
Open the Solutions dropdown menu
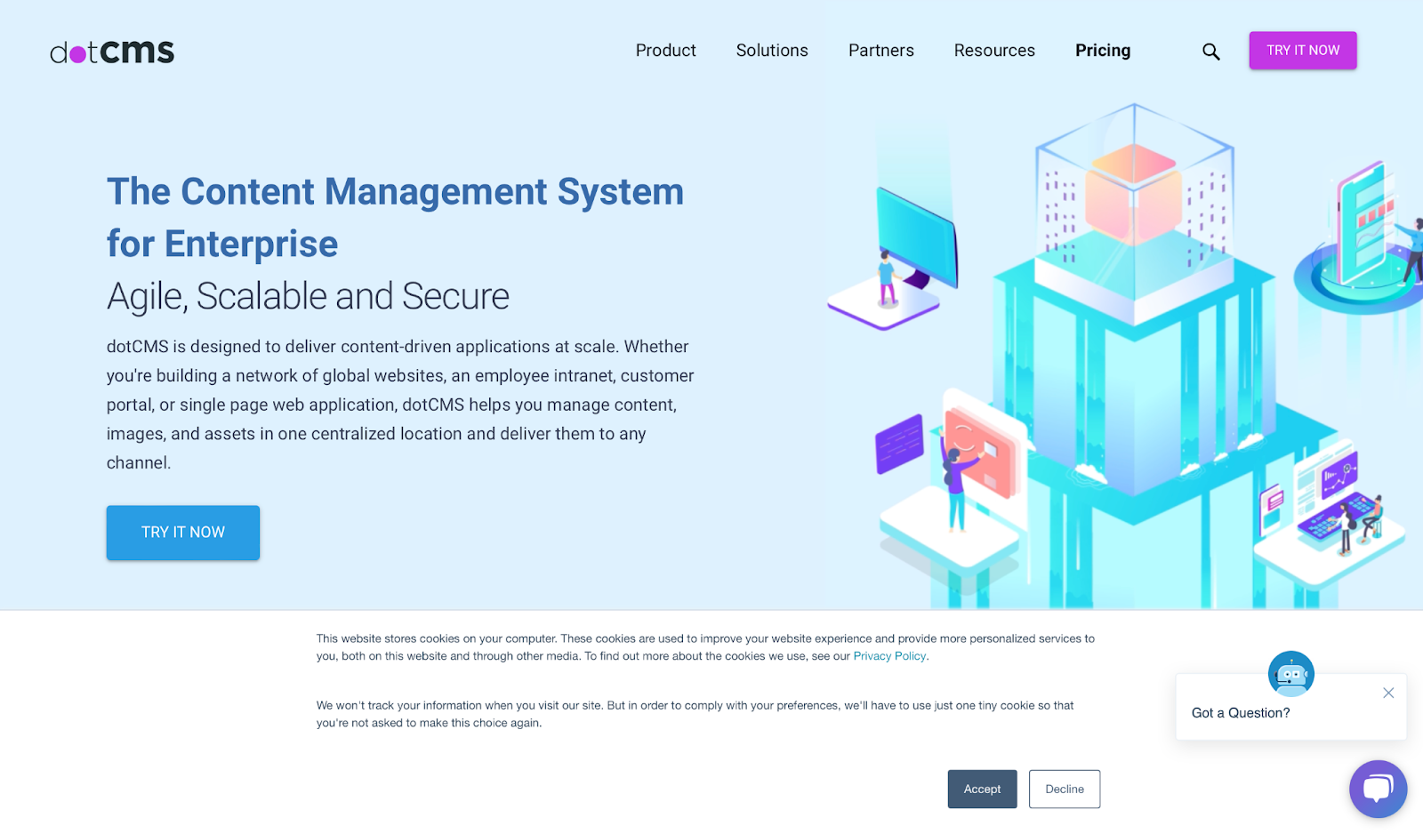point(771,51)
